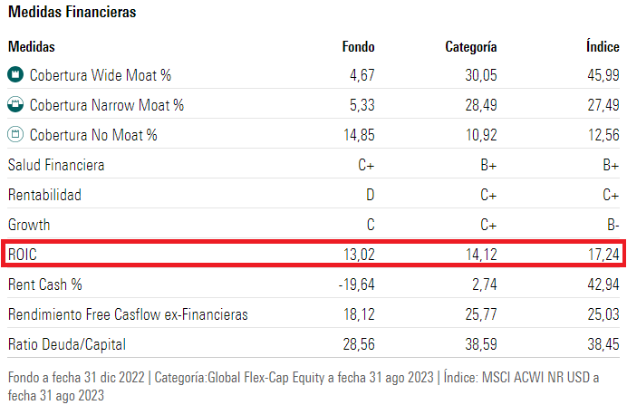The image size is (627, 405).
Task: Click the Medidas column header
Action: coord(31,46)
